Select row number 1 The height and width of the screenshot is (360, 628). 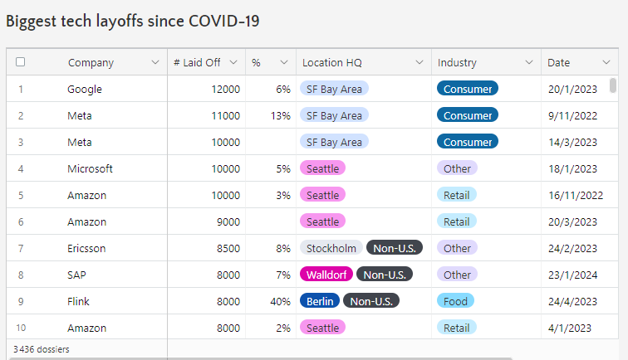tap(21, 90)
